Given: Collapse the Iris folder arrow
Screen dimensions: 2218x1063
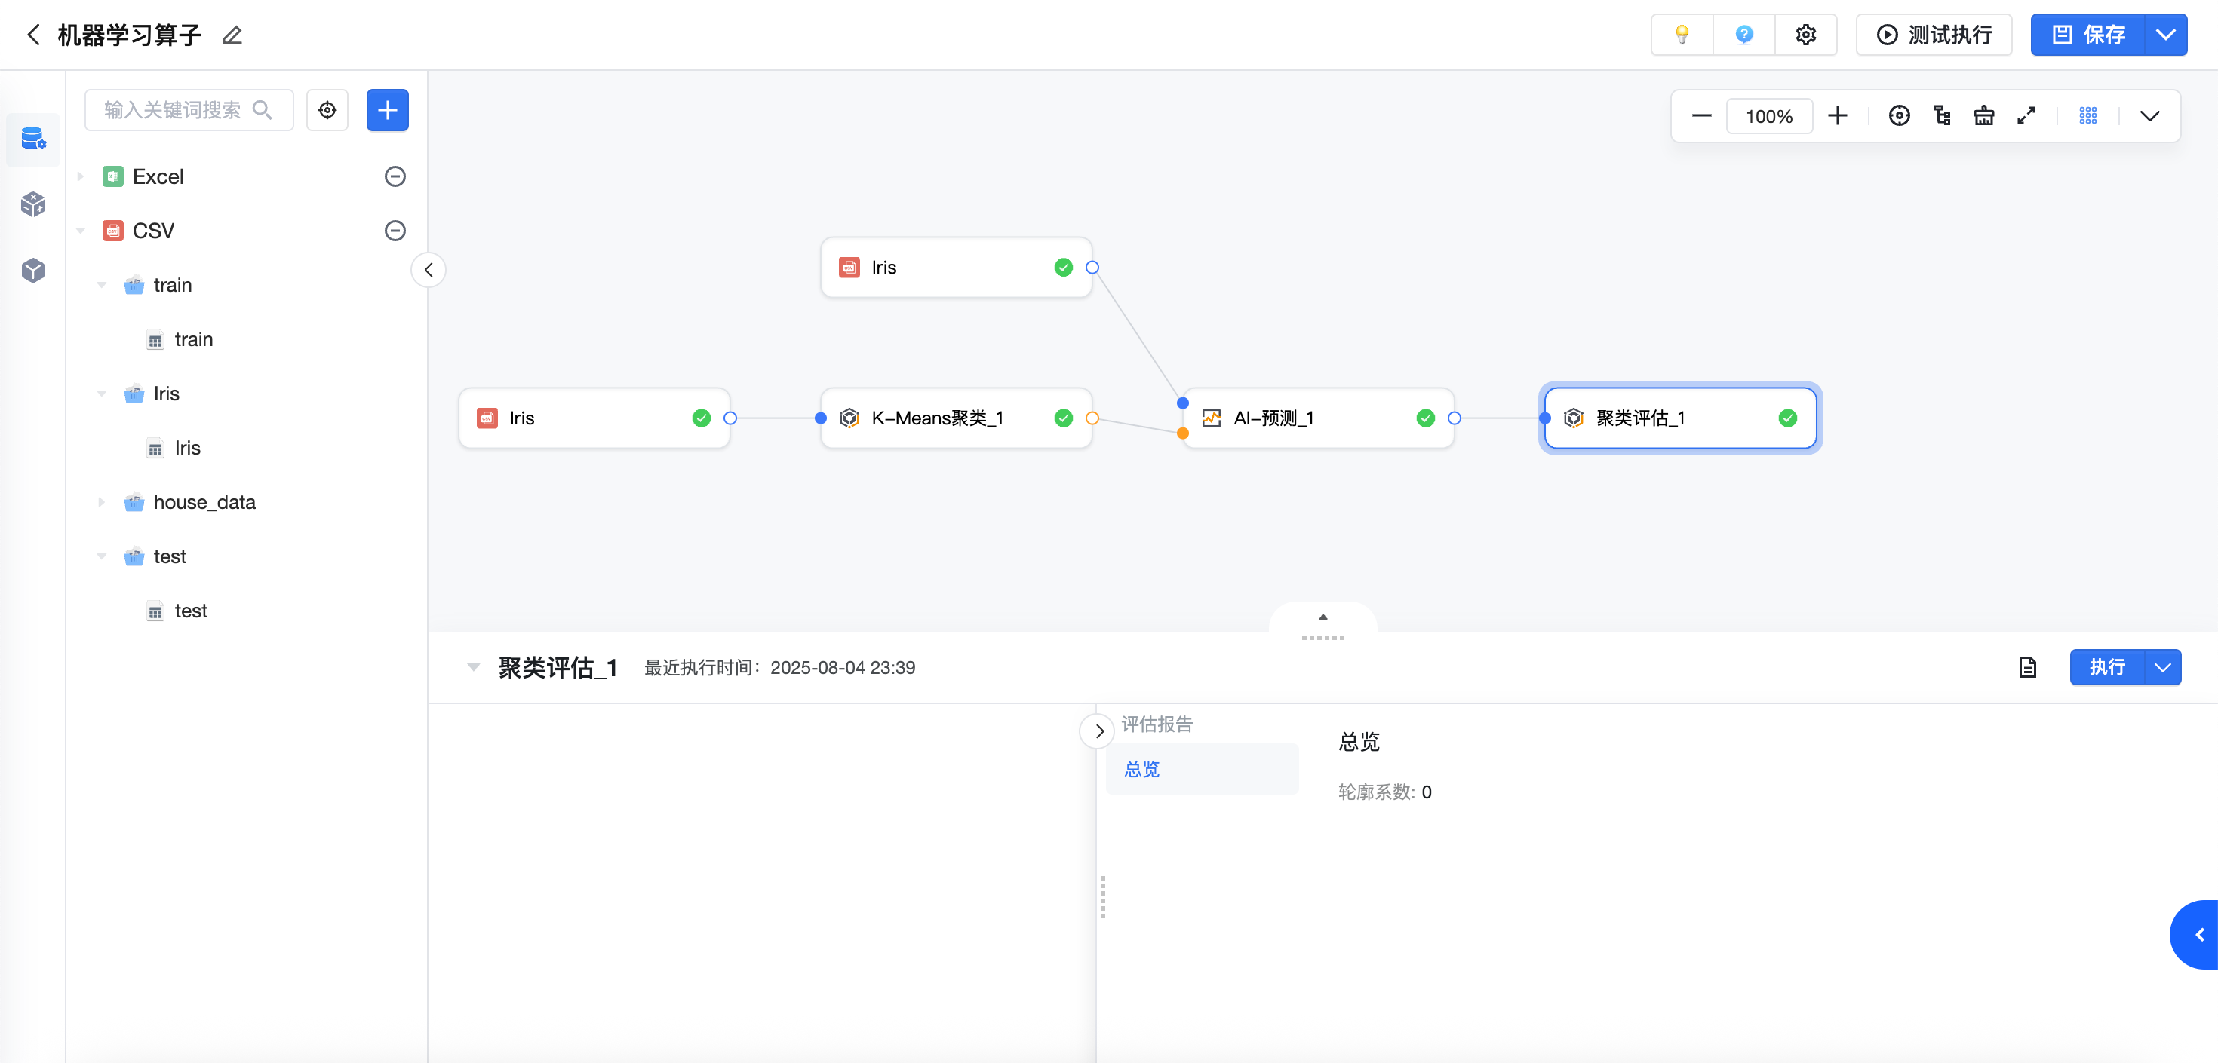Looking at the screenshot, I should coord(102,394).
